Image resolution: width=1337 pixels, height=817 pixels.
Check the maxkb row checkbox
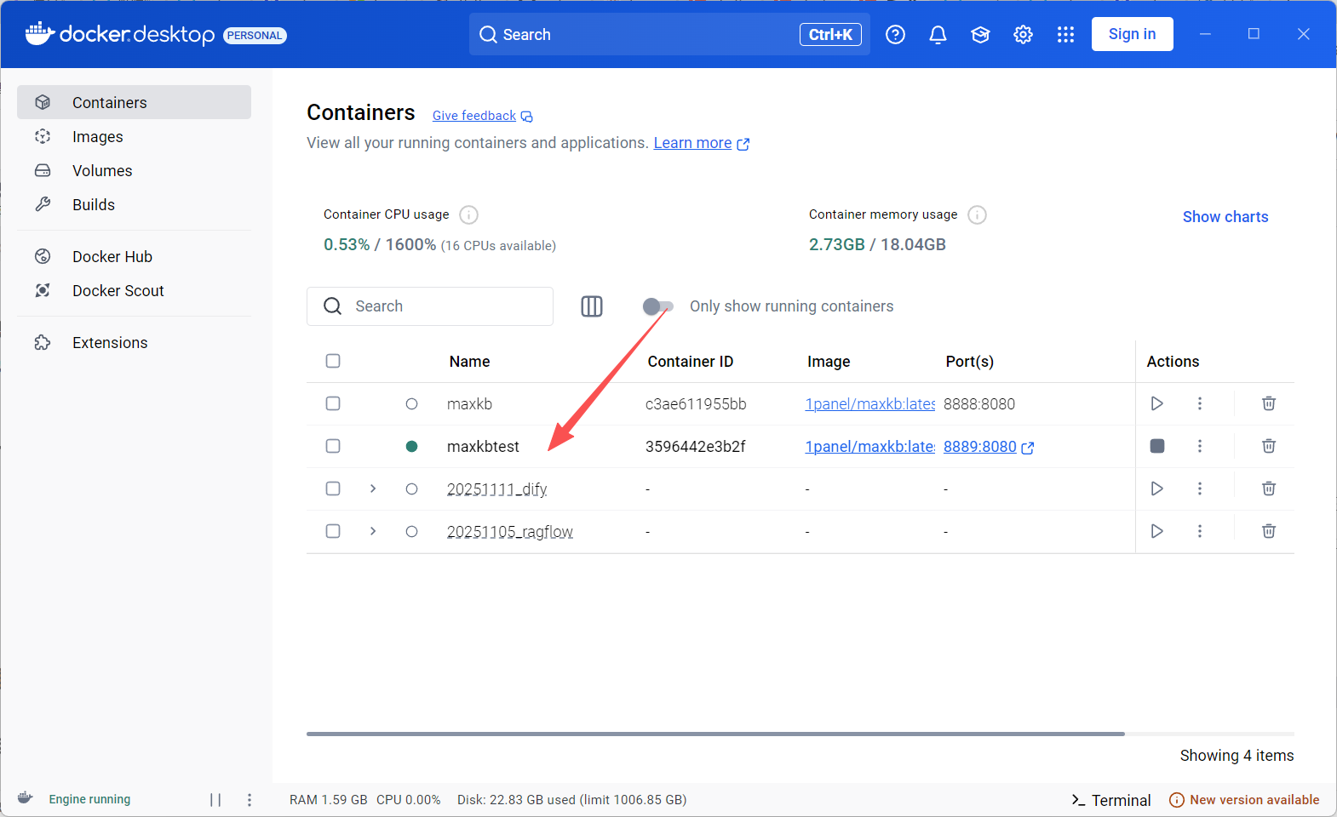(333, 403)
